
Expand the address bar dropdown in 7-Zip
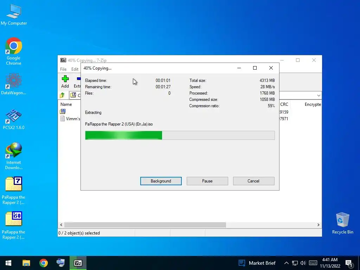point(319,95)
